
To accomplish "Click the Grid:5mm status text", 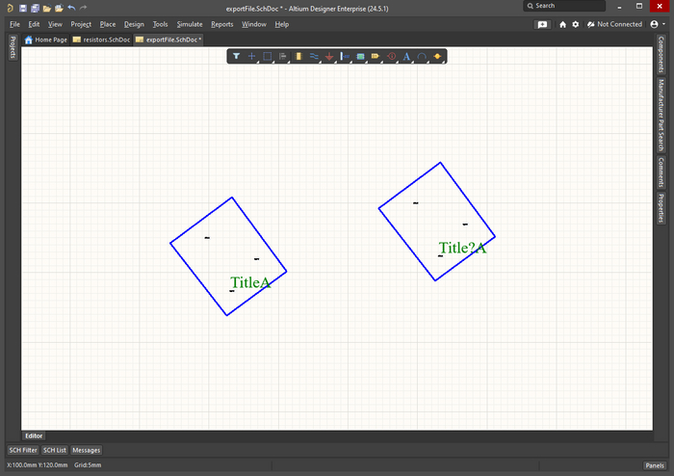I will pos(88,465).
